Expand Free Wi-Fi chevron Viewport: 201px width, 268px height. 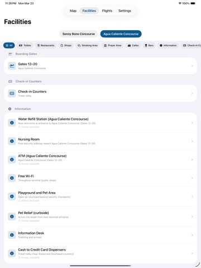click(192, 178)
